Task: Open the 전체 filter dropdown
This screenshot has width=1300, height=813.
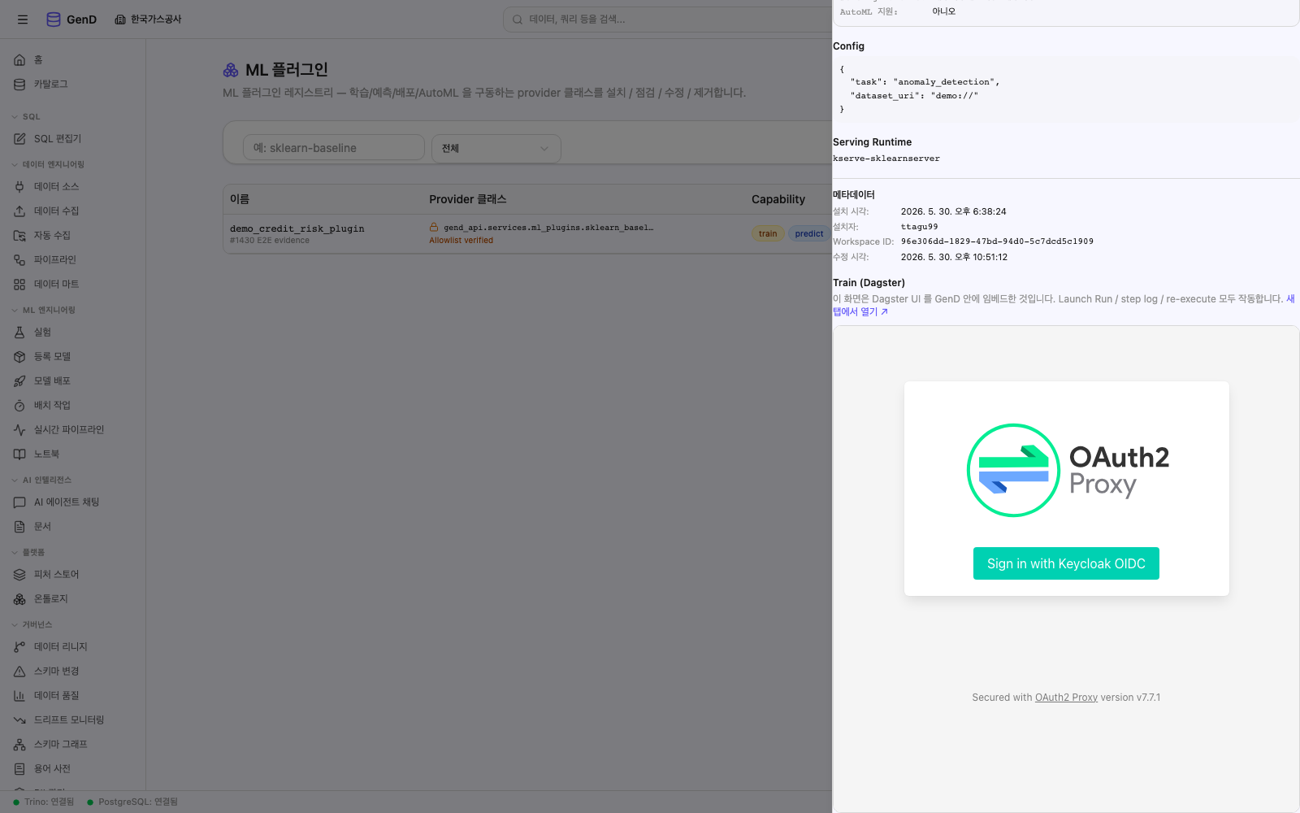Action: click(496, 148)
